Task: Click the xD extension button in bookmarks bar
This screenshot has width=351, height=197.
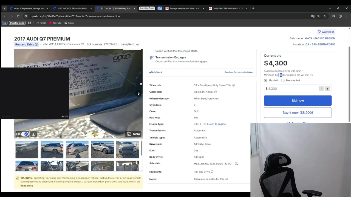Action: [x=5, y=23]
